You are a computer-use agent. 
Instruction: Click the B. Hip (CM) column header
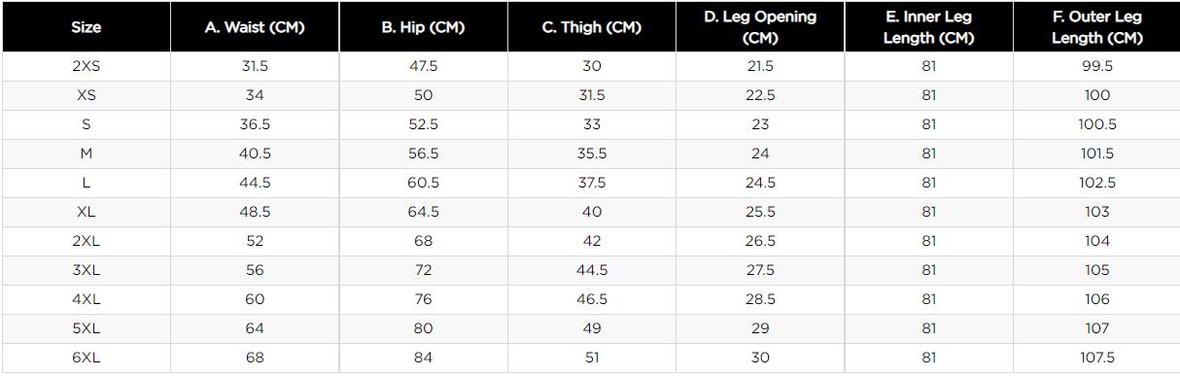coord(423,27)
